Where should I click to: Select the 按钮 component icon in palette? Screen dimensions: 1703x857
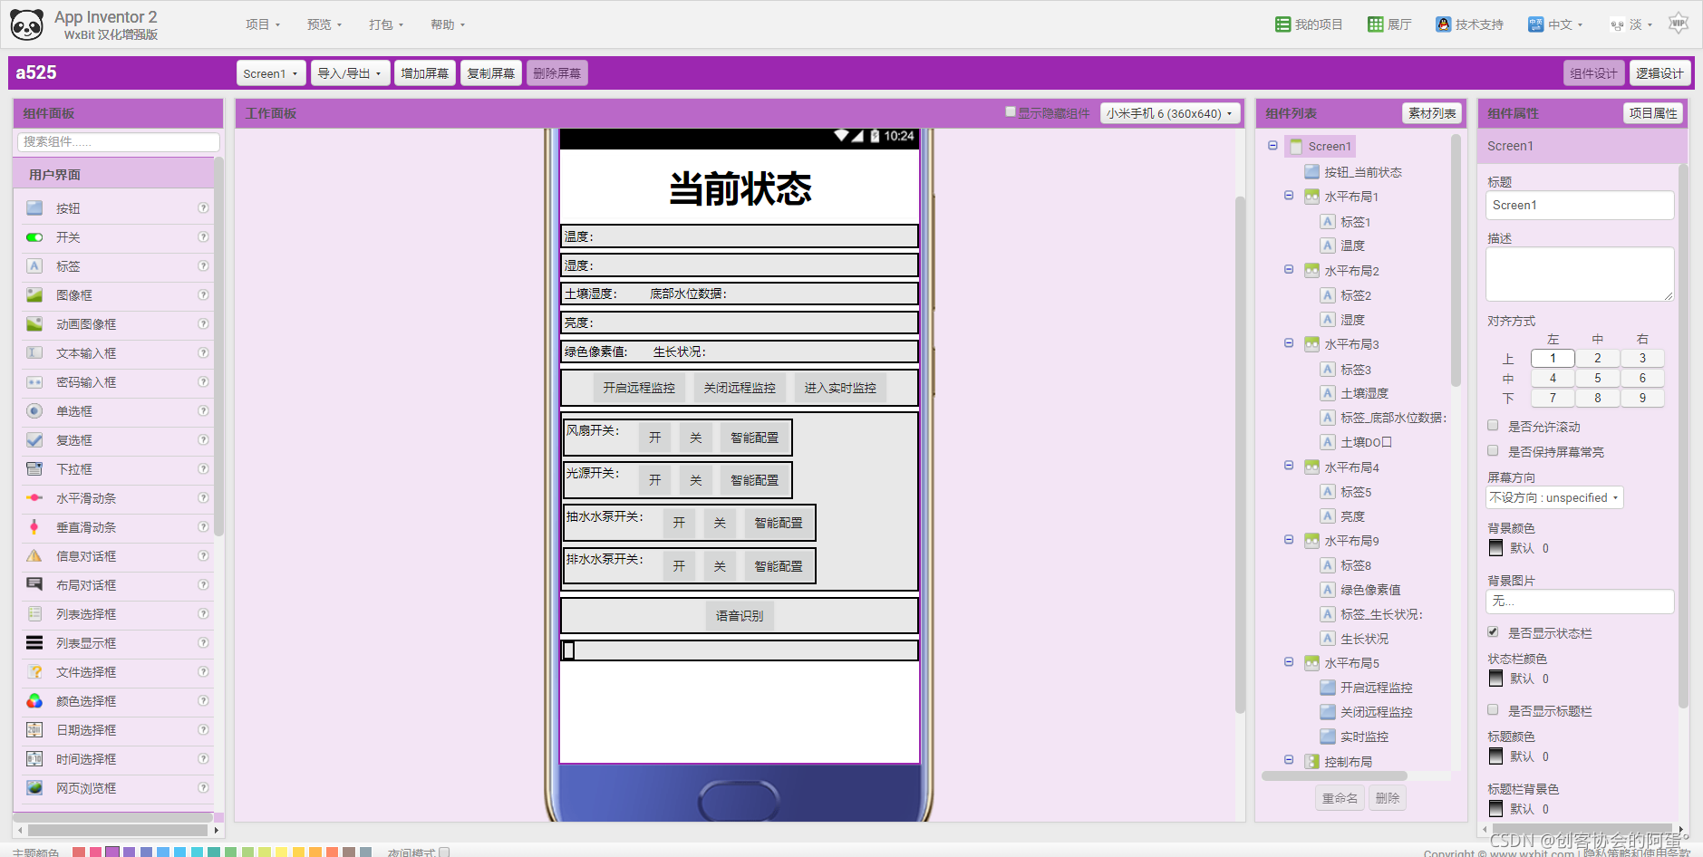(x=34, y=207)
